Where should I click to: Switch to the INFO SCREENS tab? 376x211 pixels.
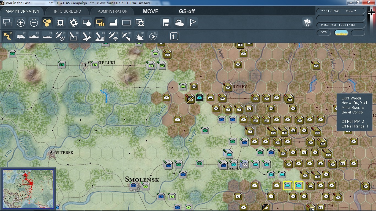pyautogui.click(x=67, y=11)
